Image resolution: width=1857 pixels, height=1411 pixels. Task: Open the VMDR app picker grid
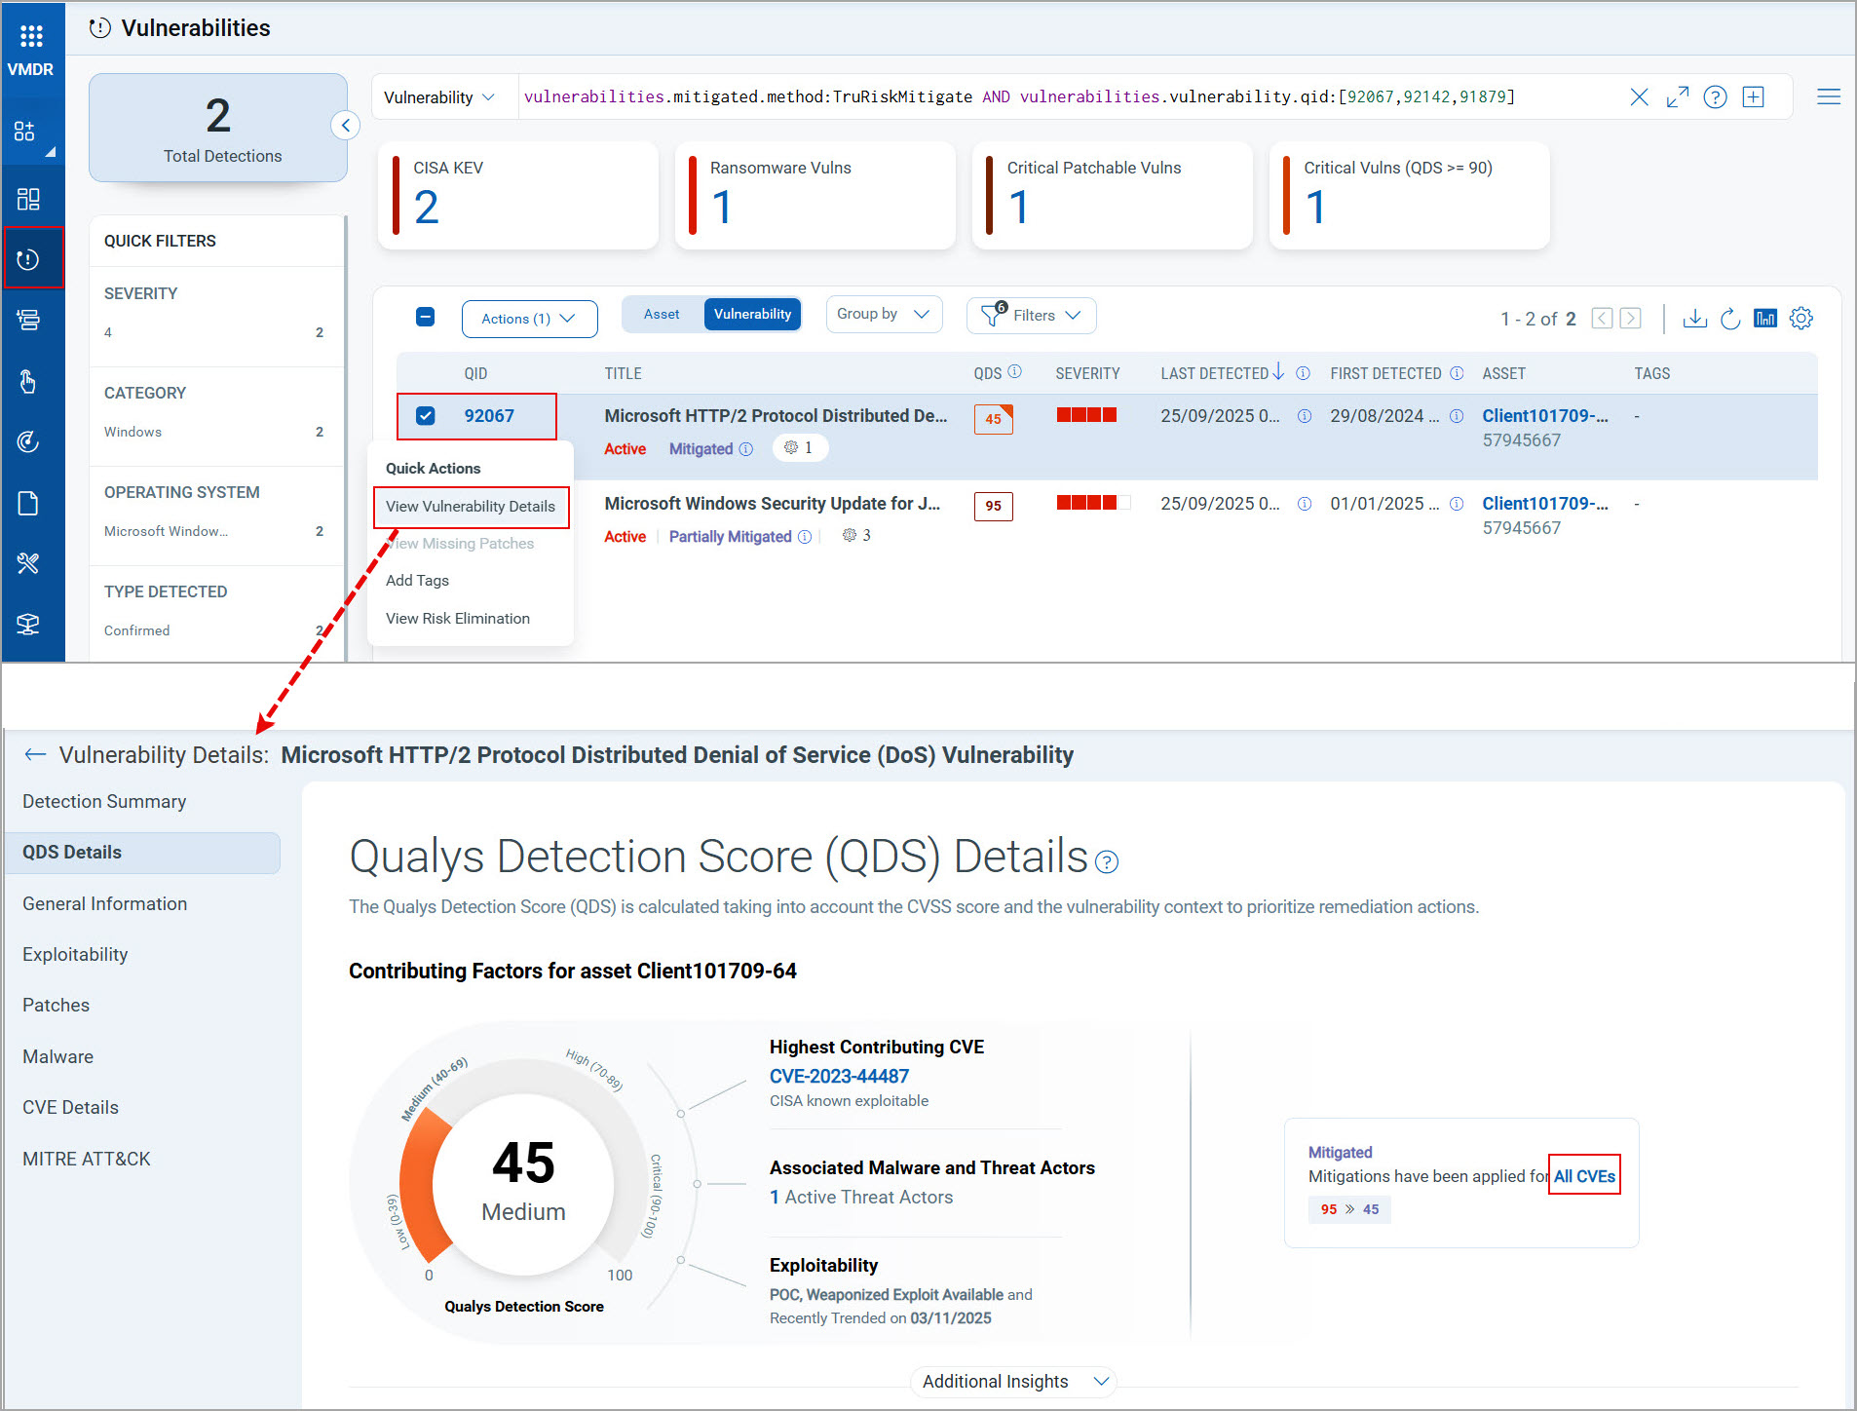(31, 36)
